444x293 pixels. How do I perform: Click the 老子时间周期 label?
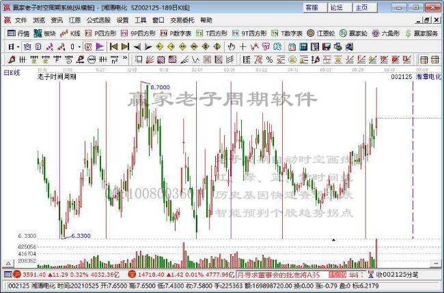[57, 76]
